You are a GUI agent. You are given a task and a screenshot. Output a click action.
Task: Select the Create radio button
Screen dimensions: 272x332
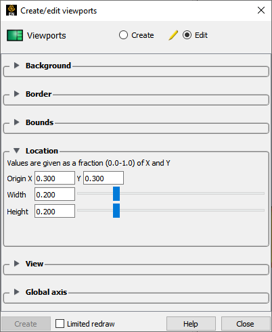pyautogui.click(x=123, y=35)
